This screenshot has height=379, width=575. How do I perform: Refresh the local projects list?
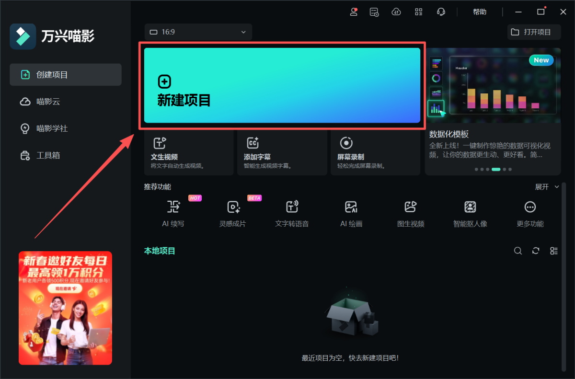(x=536, y=251)
